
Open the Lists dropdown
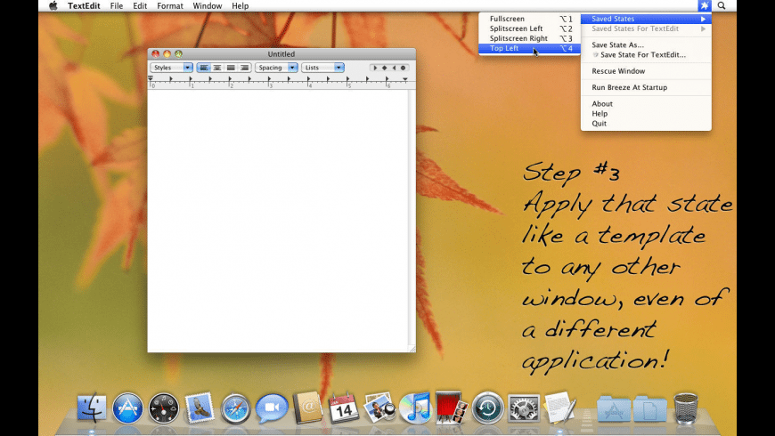[x=322, y=68]
